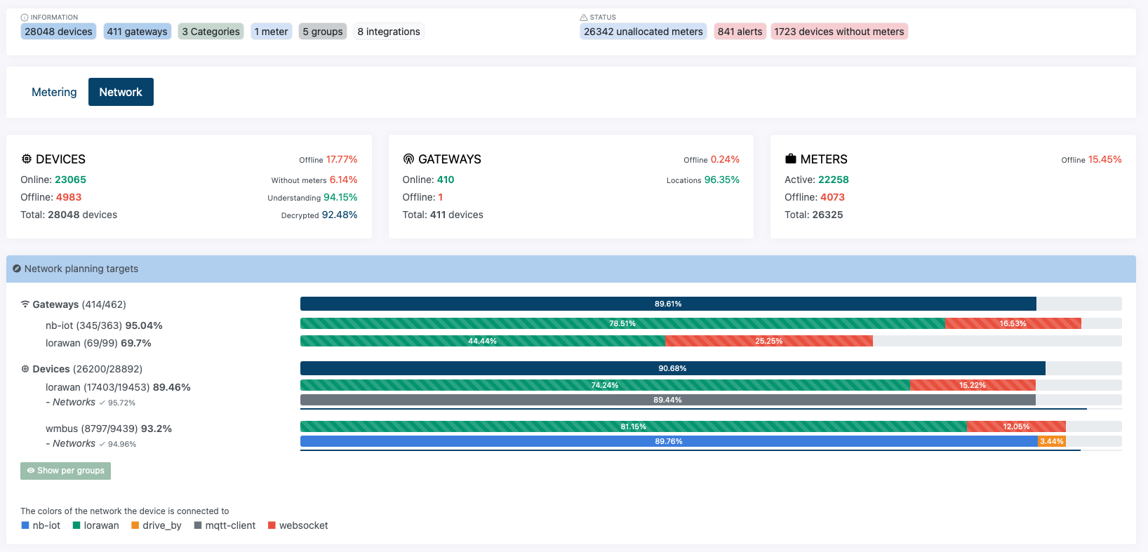This screenshot has width=1148, height=552.
Task: Select the Network tab
Action: pyautogui.click(x=121, y=92)
